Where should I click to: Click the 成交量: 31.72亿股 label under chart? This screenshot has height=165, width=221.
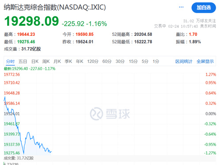coord(19,158)
